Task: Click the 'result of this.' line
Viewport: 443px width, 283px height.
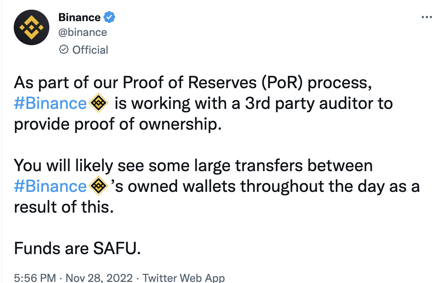Action: (64, 207)
